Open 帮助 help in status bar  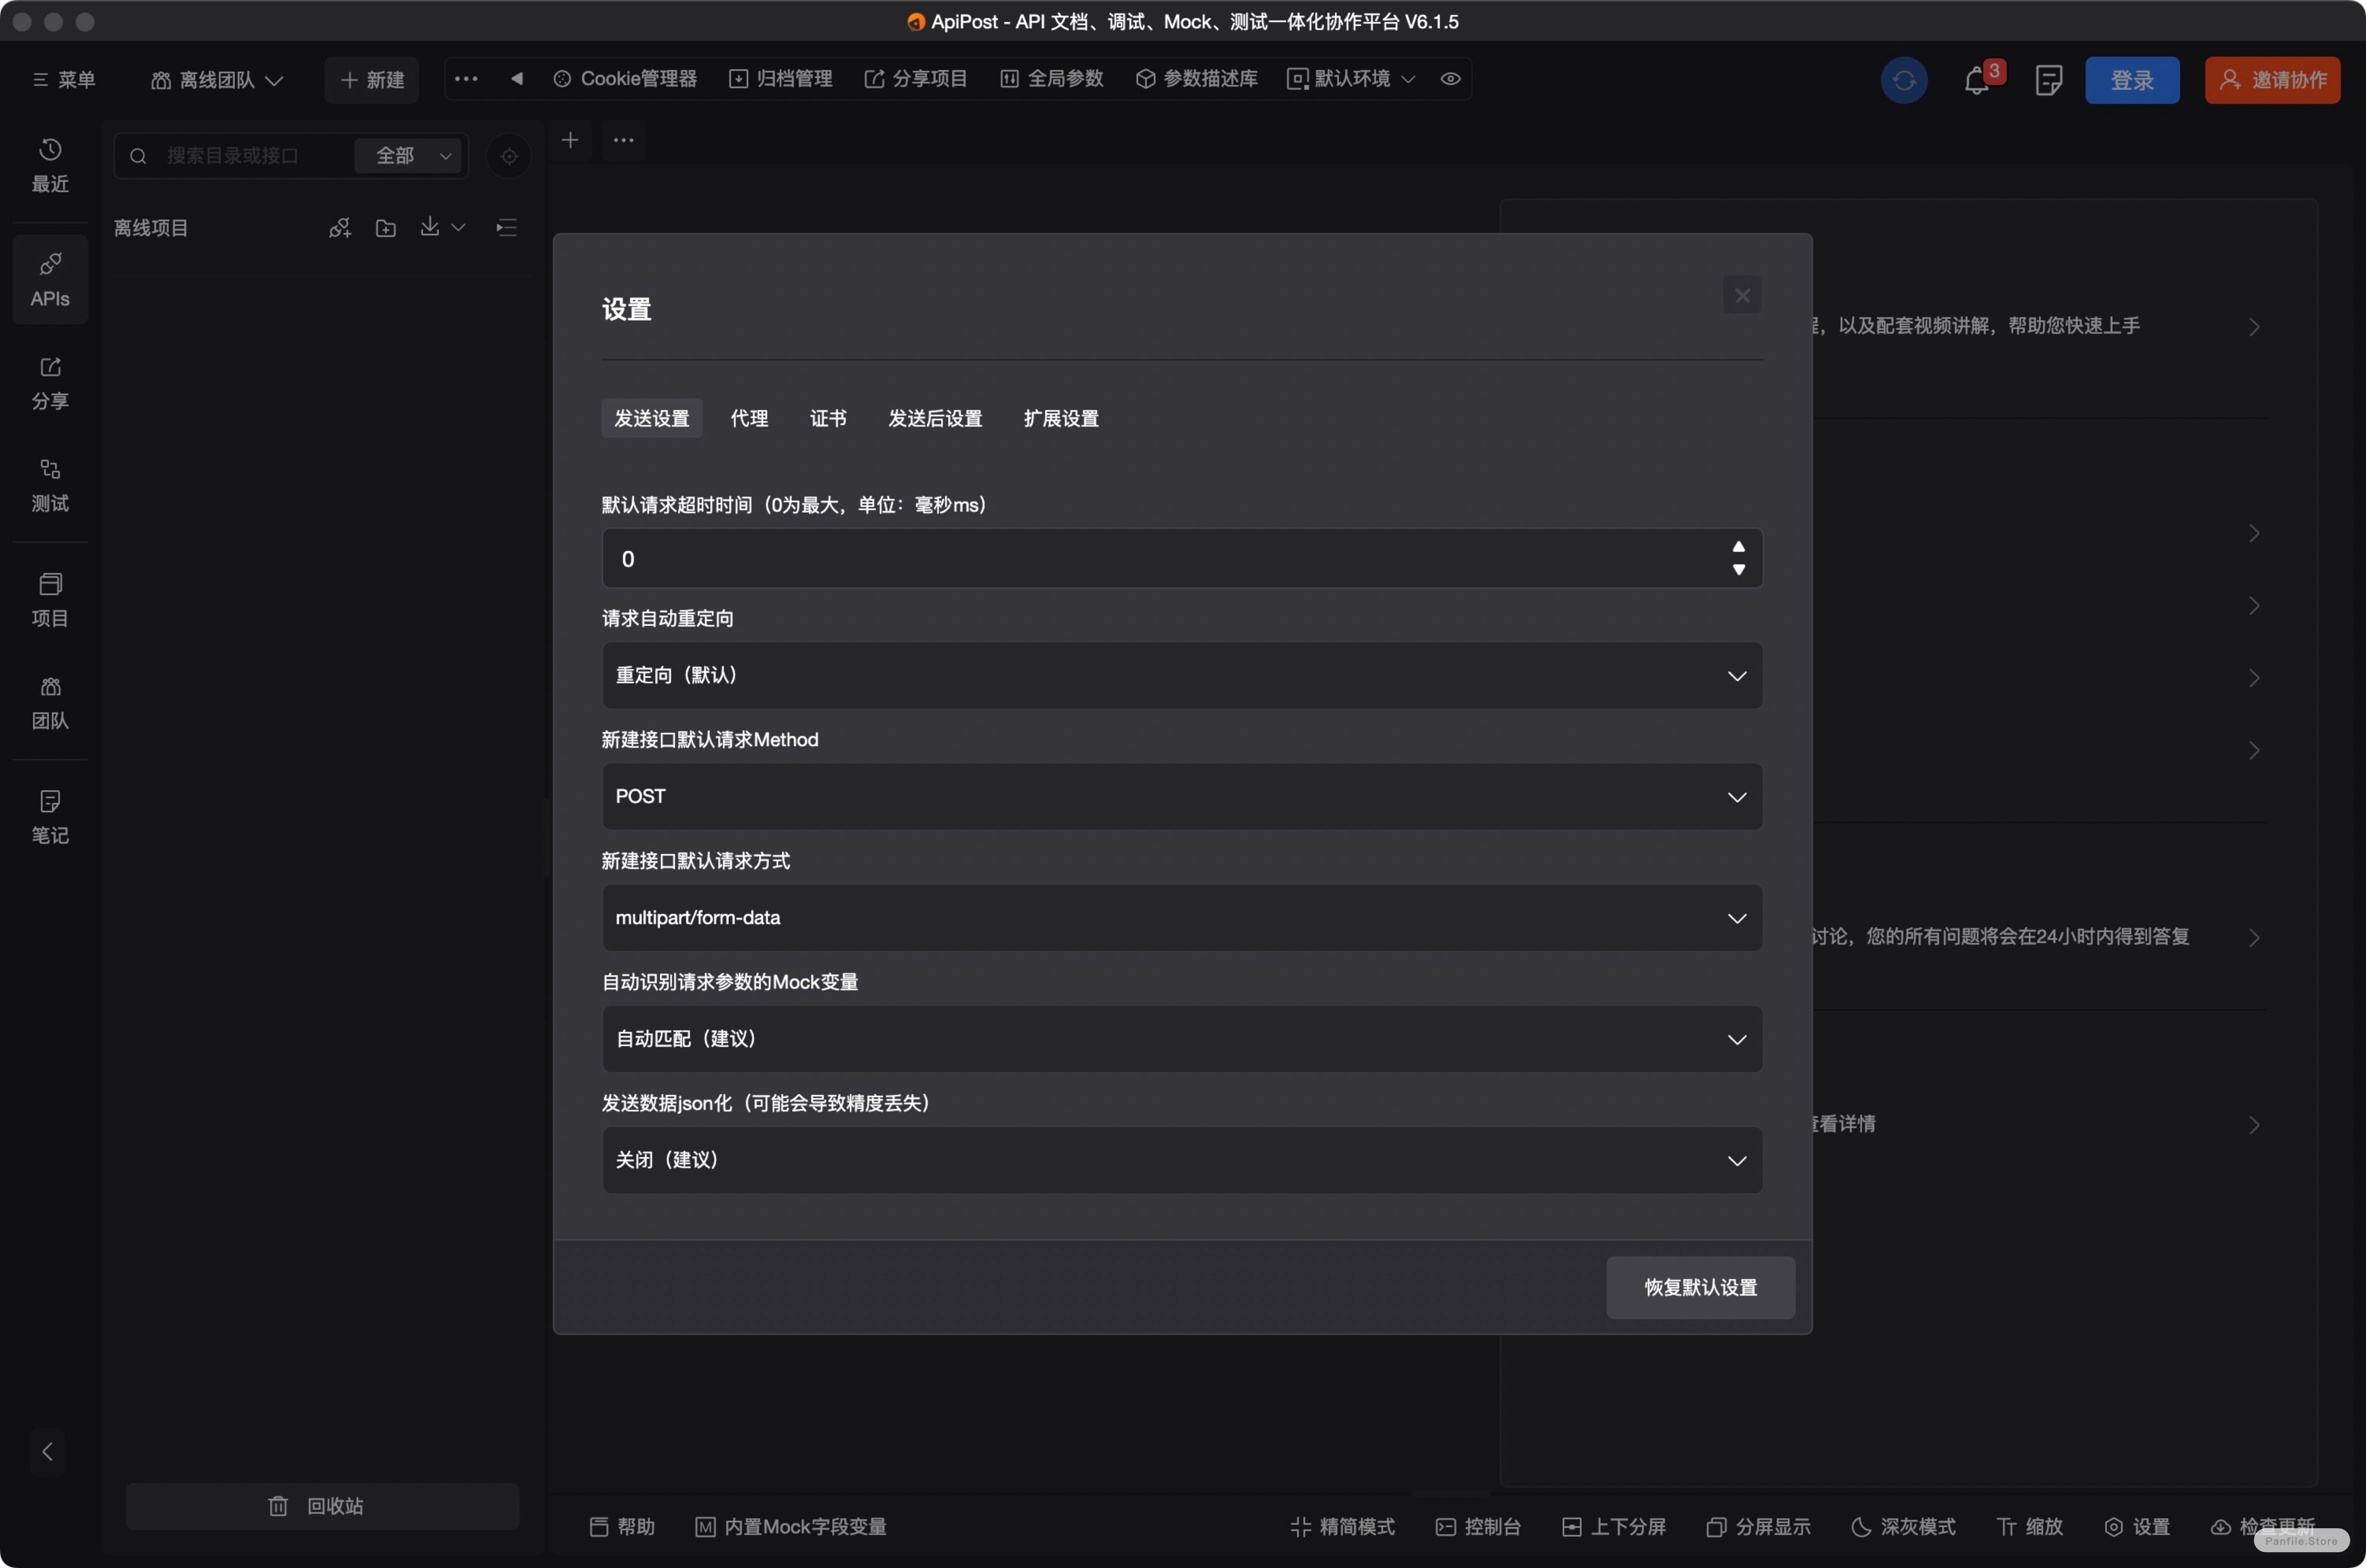pyautogui.click(x=622, y=1527)
